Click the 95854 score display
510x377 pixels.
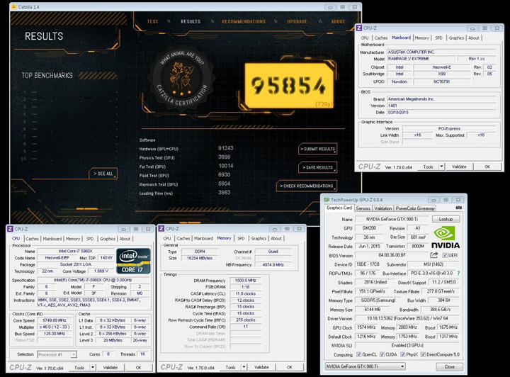(288, 85)
